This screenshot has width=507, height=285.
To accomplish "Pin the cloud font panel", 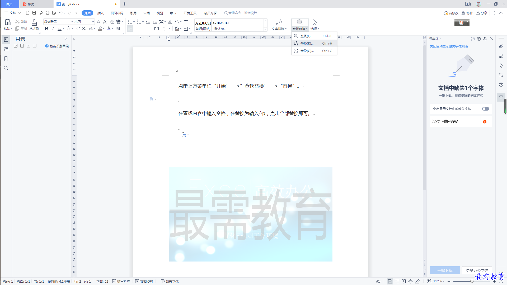I will pos(485,39).
